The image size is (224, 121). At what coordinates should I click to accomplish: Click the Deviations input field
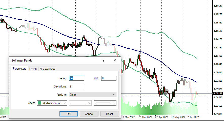click(76, 86)
